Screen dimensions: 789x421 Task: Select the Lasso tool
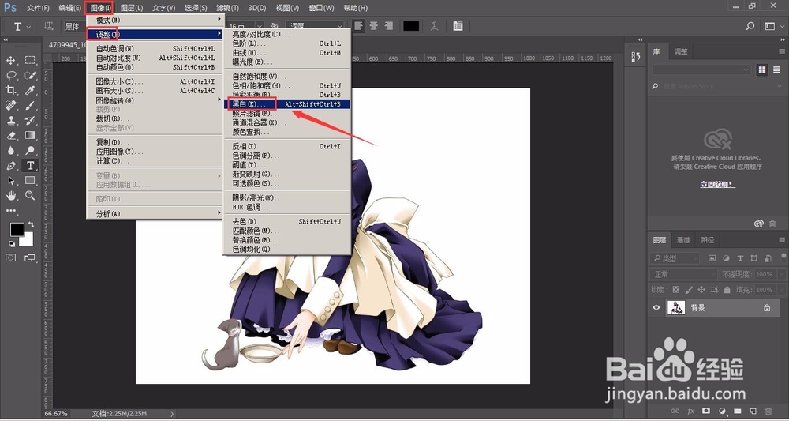click(10, 75)
